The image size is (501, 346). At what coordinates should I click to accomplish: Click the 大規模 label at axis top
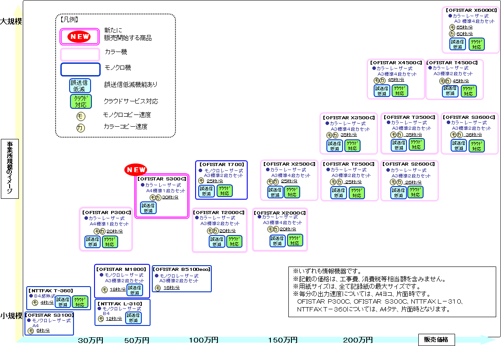(11, 21)
